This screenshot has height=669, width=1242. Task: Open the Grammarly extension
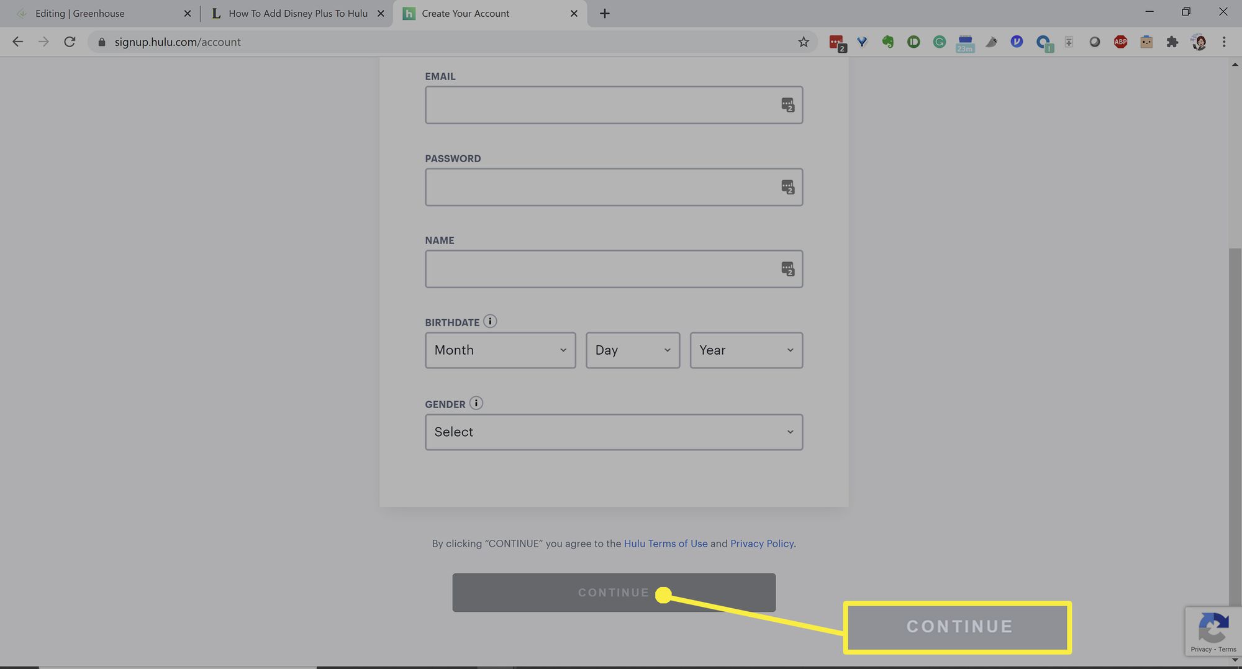[x=940, y=42]
